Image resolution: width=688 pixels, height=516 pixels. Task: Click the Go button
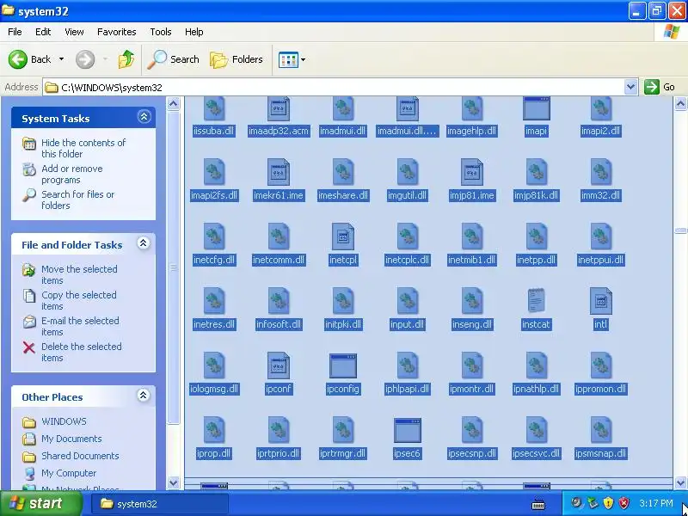point(660,87)
